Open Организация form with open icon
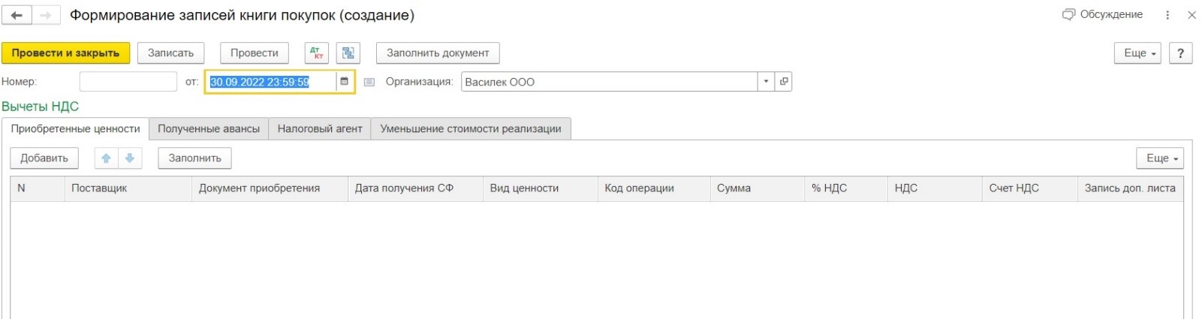 point(784,82)
